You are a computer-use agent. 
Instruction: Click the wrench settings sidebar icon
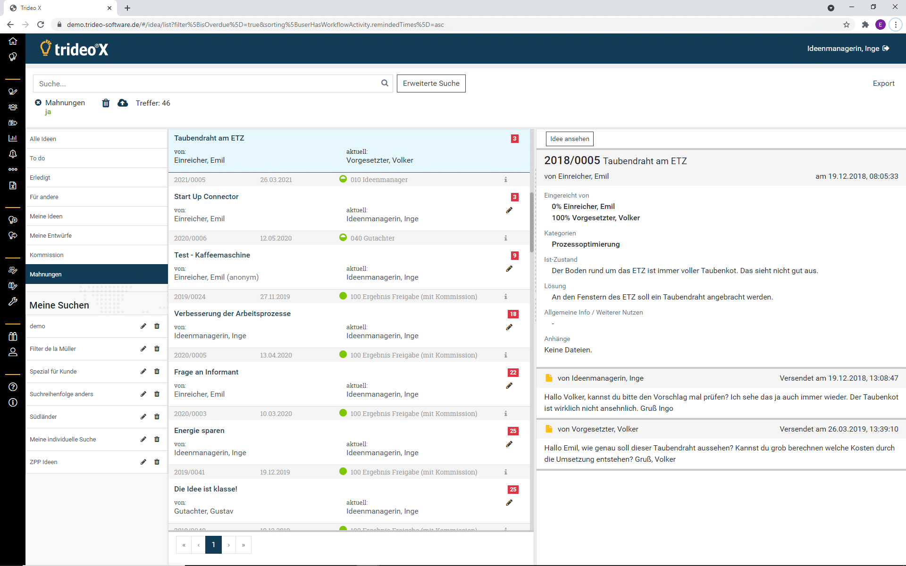(13, 301)
